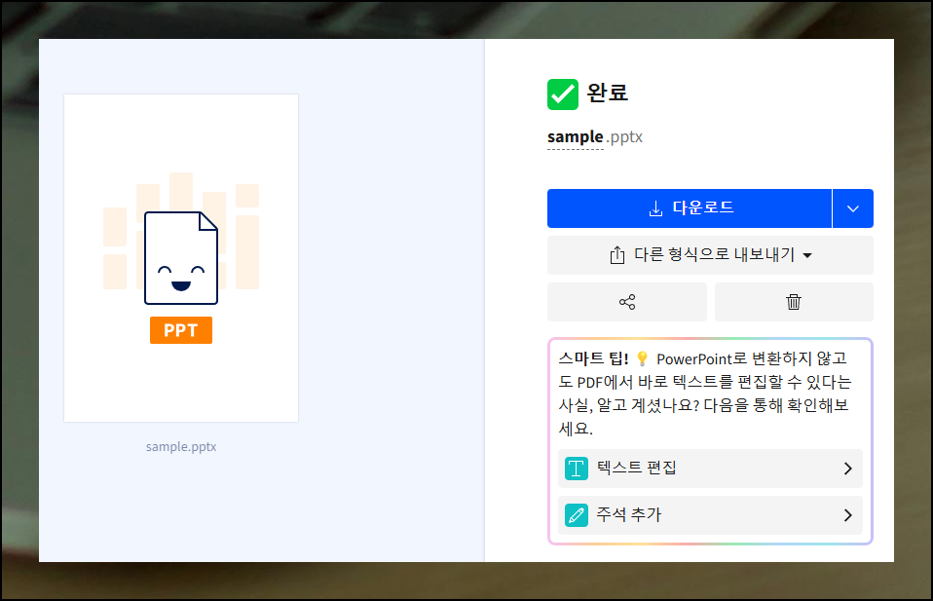Open 주석 추가 add annotation option

710,515
